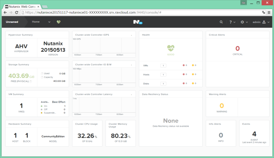
Task: Click the green On status dot
Action: click(41, 106)
